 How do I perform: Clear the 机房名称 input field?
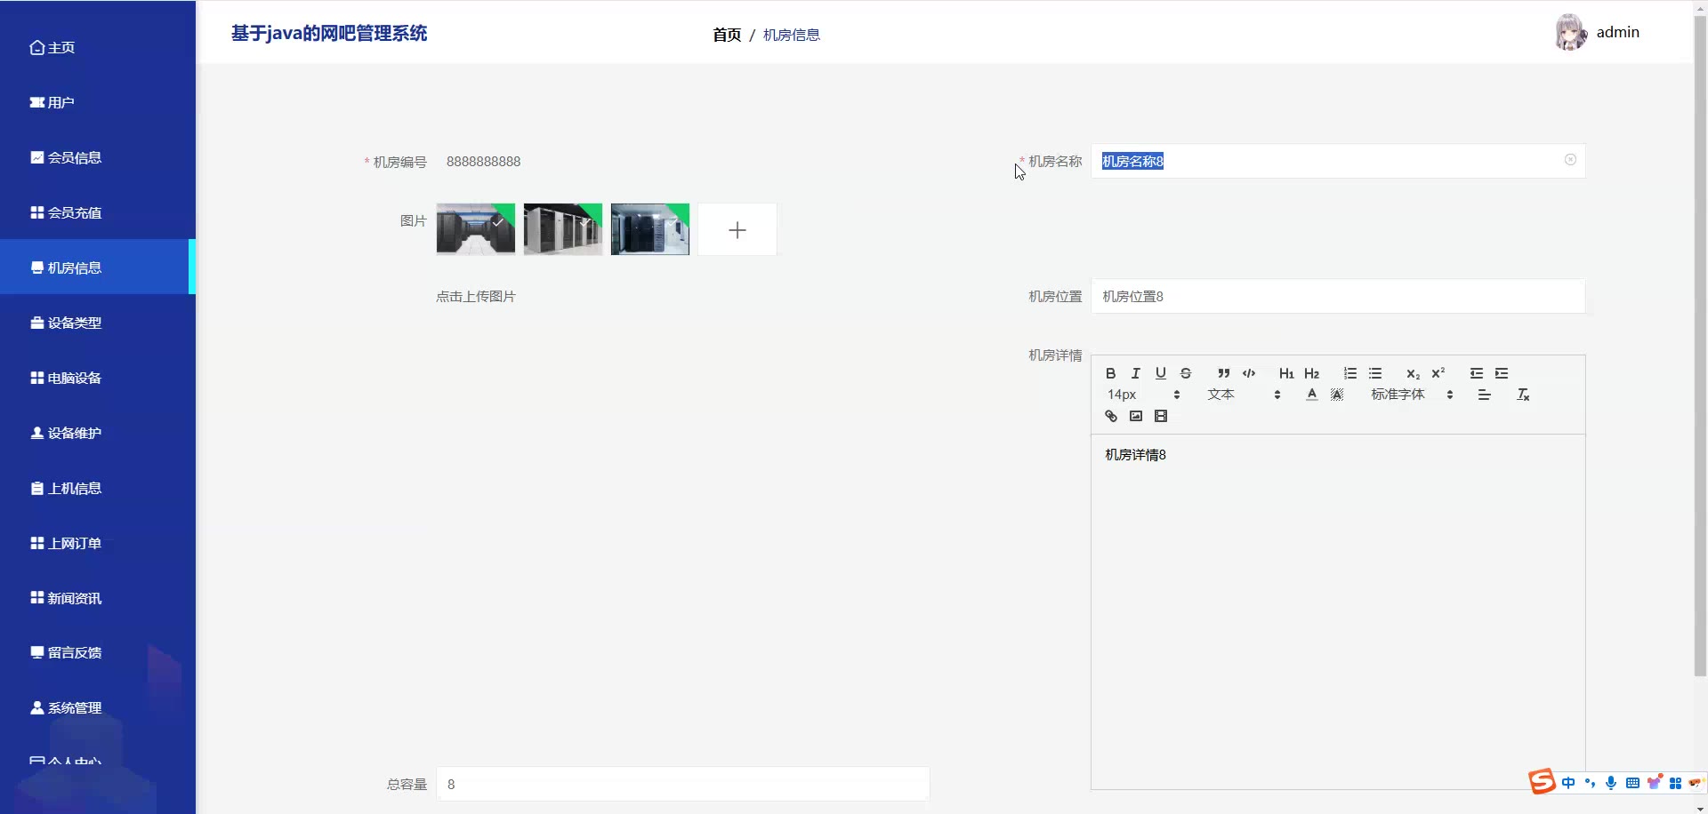coord(1570,160)
